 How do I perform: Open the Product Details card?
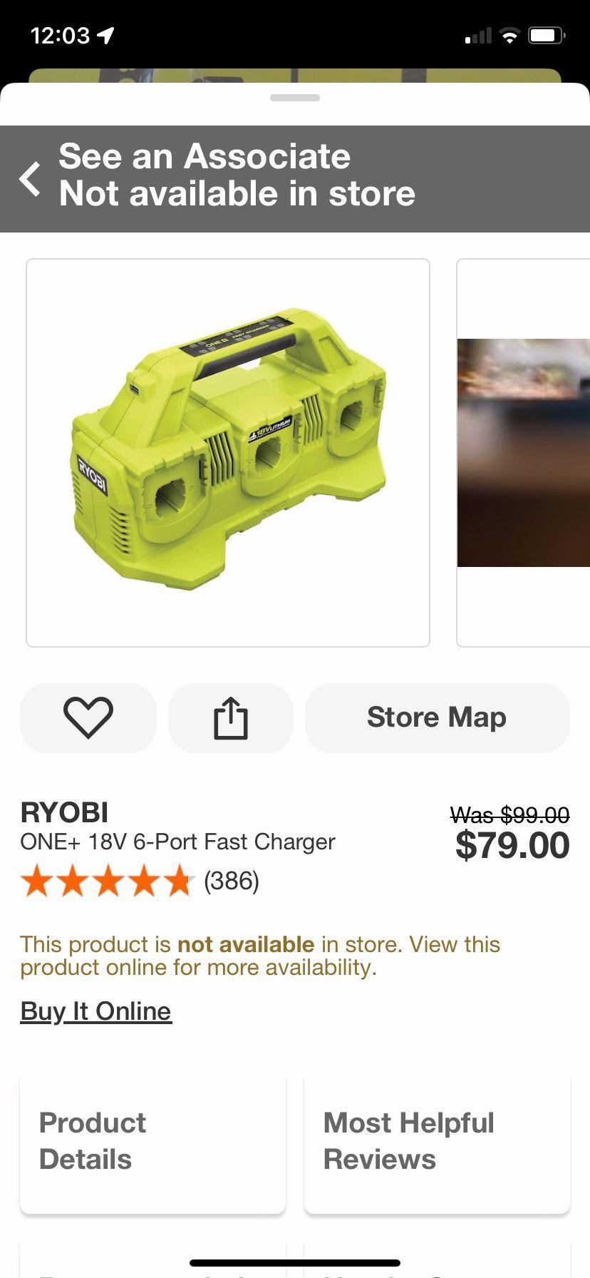(153, 1141)
